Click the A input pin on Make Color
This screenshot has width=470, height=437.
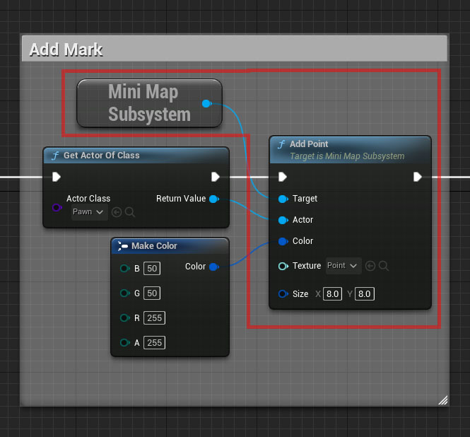click(x=124, y=342)
